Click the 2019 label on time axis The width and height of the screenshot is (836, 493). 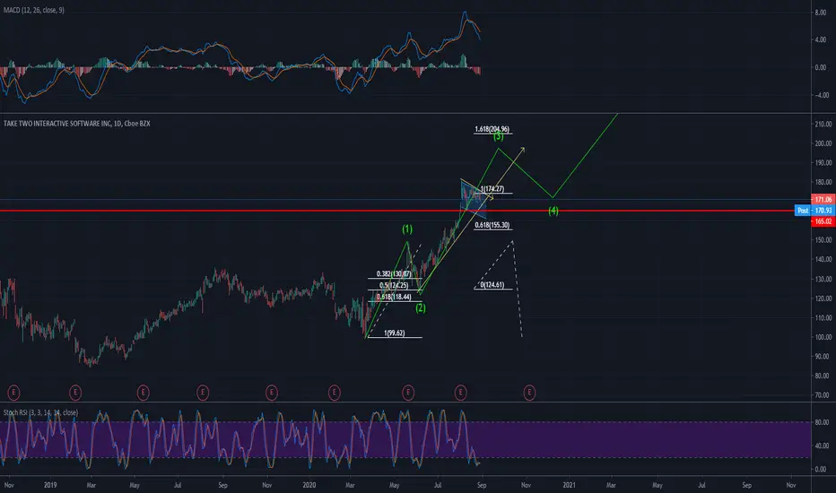pos(50,485)
